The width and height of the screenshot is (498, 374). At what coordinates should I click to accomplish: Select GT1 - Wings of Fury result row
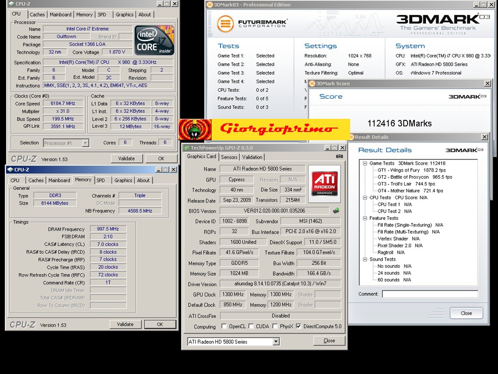411,170
